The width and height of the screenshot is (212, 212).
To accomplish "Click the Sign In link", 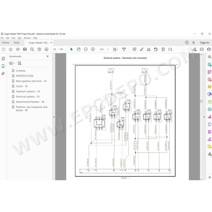I will click(204, 43).
